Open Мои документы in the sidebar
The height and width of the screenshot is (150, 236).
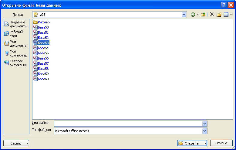[x=16, y=43]
